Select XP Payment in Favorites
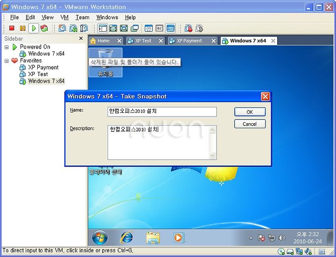Image resolution: width=336 pixels, height=257 pixels. 43,67
